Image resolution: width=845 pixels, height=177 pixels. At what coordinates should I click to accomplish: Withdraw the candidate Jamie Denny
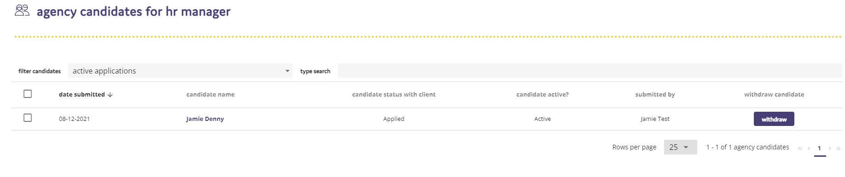click(x=774, y=119)
